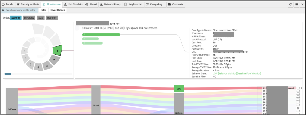
Task: Order flows by Size
Action: click(40, 18)
